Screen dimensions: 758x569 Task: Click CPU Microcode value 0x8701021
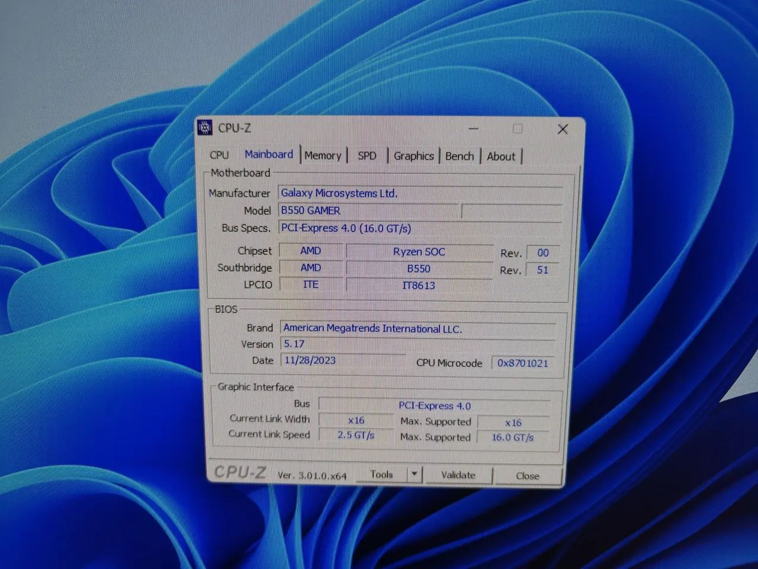coord(523,363)
